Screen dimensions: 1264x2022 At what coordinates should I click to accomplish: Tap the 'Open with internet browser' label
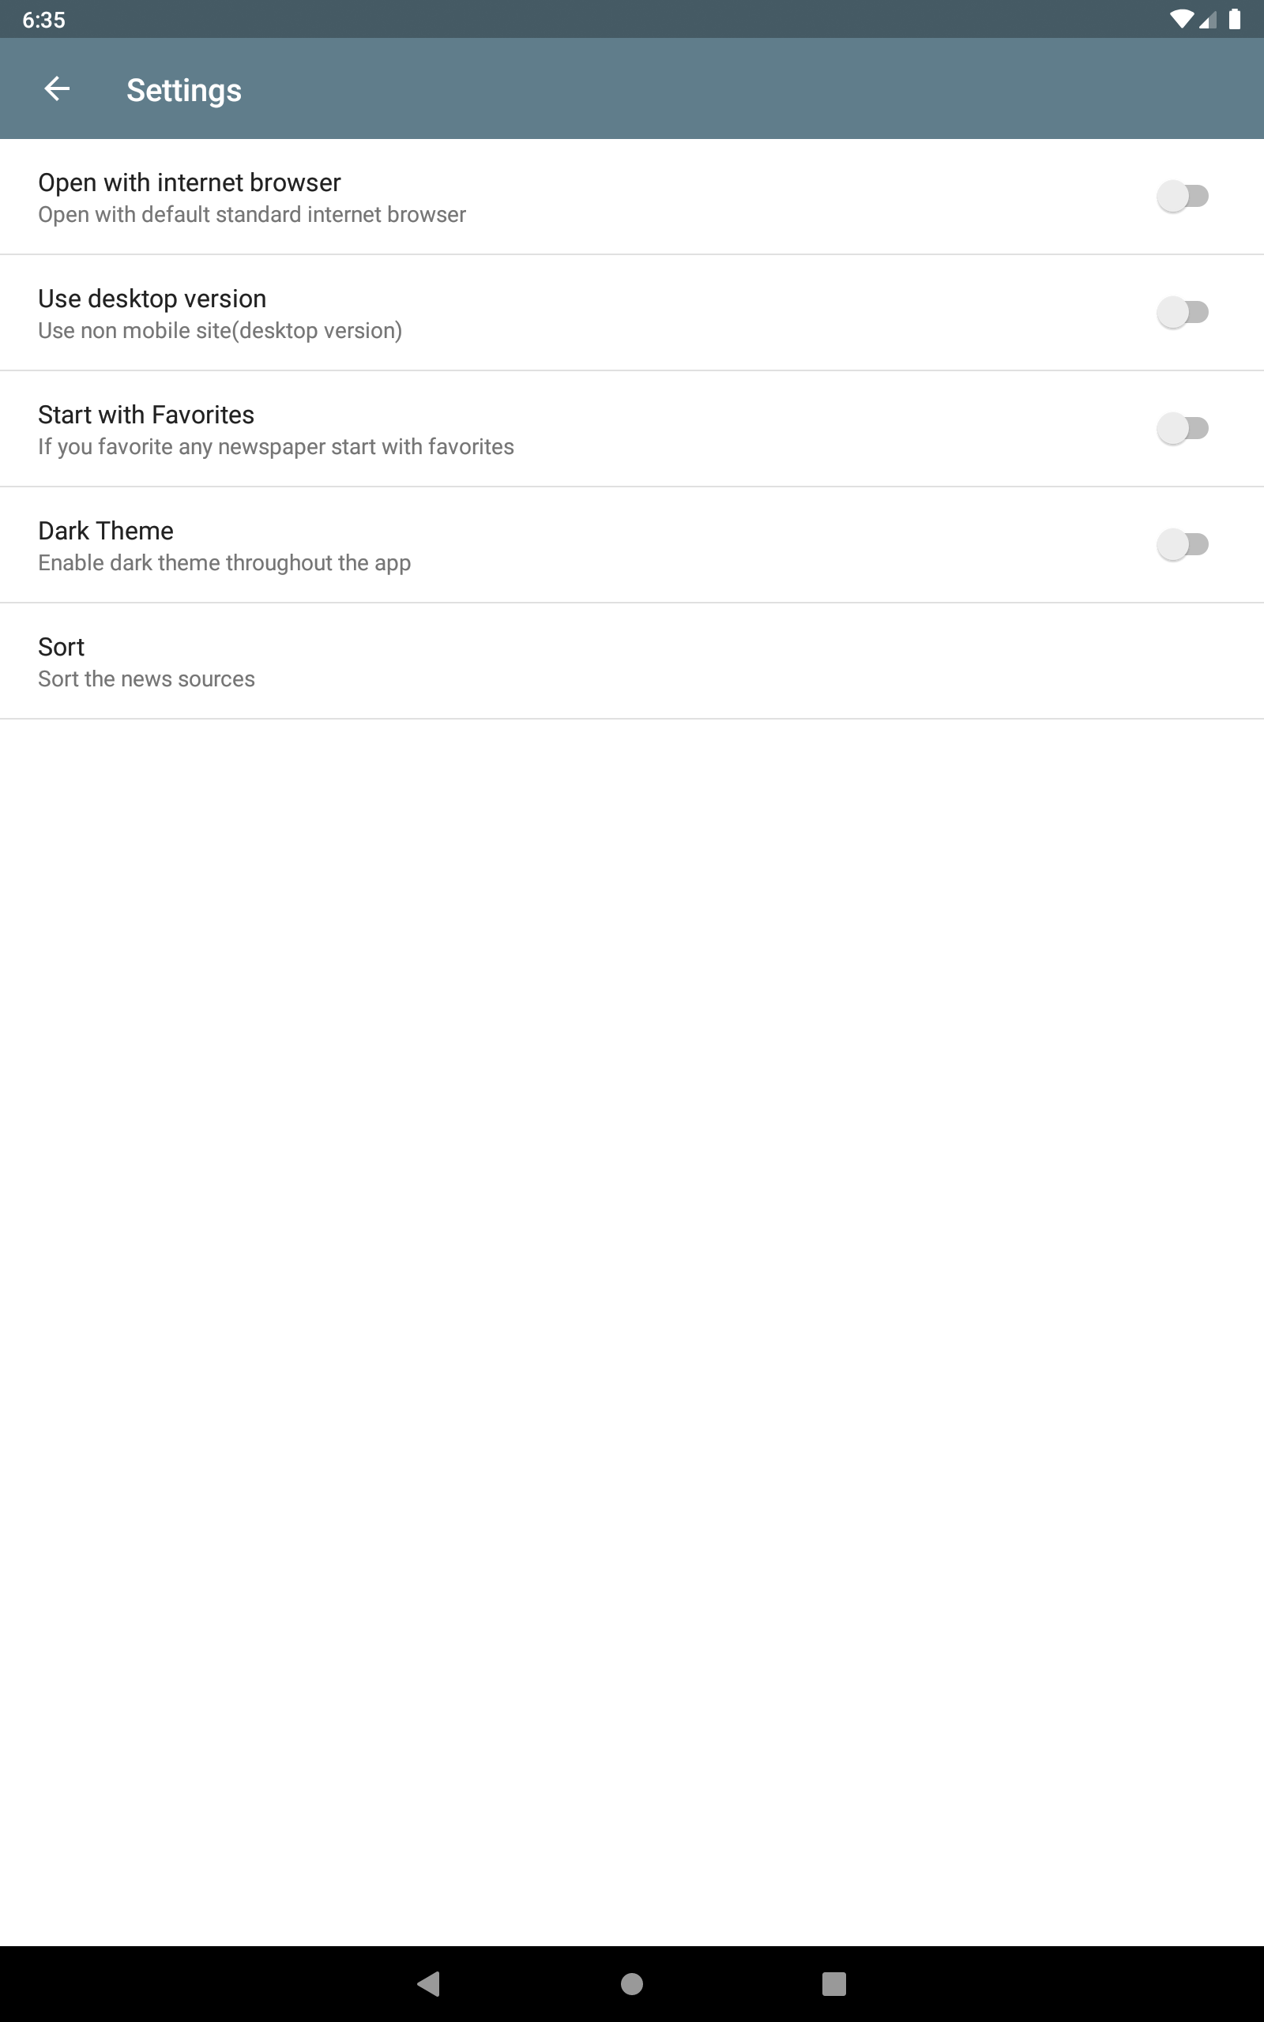pyautogui.click(x=190, y=182)
